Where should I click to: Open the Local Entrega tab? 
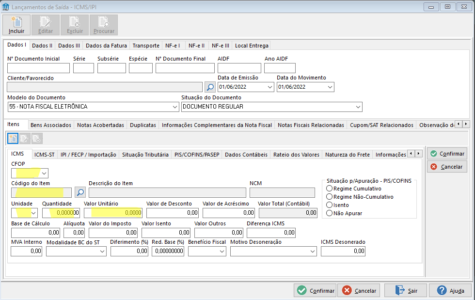coord(252,46)
